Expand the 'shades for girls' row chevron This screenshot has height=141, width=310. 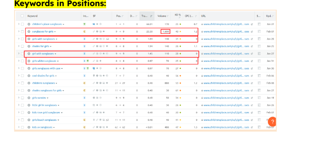(18, 46)
